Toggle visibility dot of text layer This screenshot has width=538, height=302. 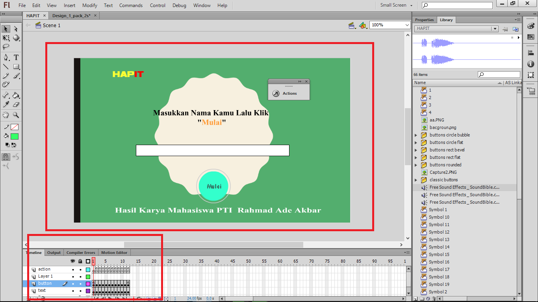pos(72,291)
